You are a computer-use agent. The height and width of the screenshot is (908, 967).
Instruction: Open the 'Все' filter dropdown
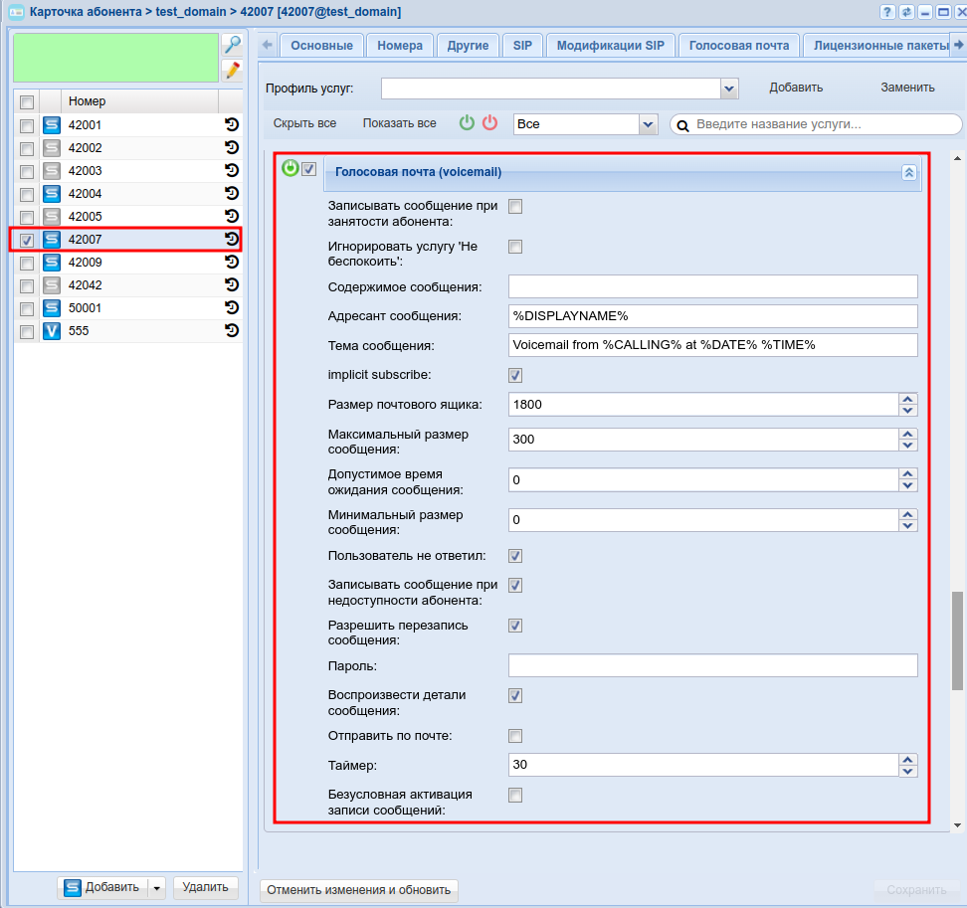[x=648, y=124]
